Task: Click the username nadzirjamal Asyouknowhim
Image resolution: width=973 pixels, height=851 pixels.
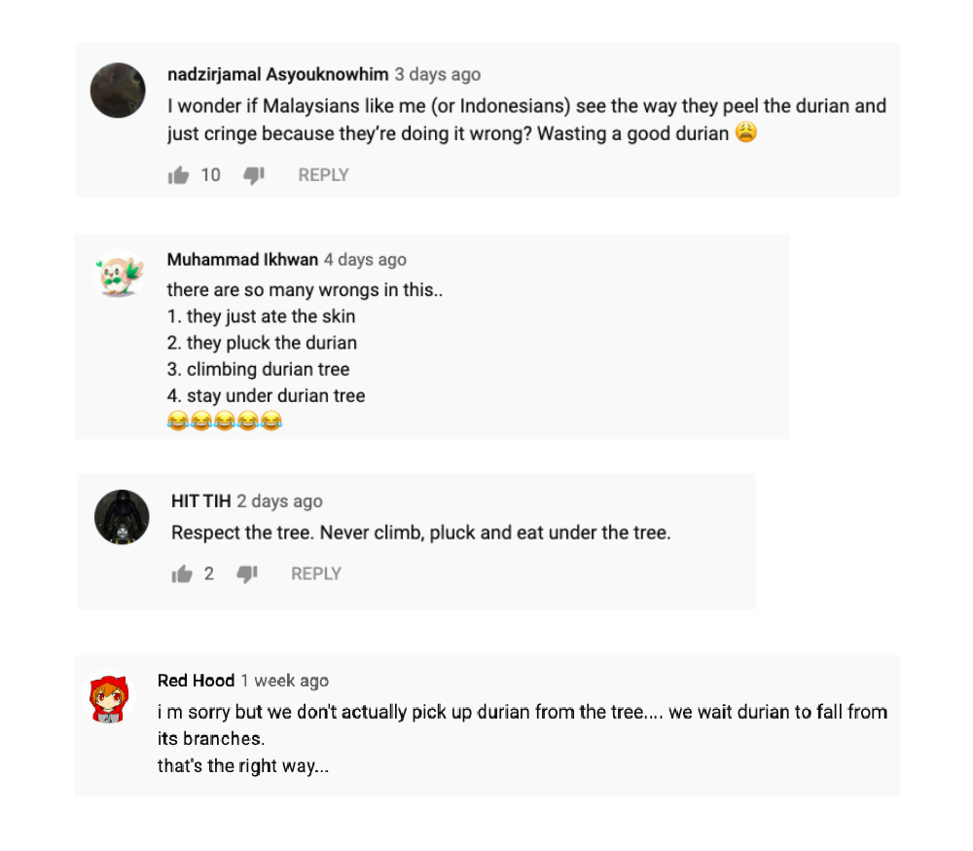Action: coord(277,75)
